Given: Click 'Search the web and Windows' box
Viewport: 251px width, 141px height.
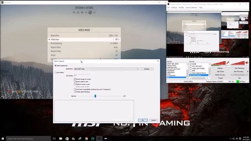Looking at the screenshot, I should click(28, 139).
